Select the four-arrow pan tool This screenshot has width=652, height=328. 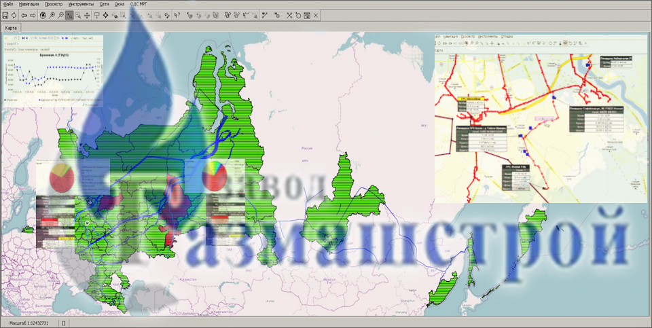87,16
